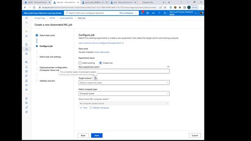Switch to the first NSOD browser tab
This screenshot has height=141, width=251.
pyautogui.click(x=37, y=2)
